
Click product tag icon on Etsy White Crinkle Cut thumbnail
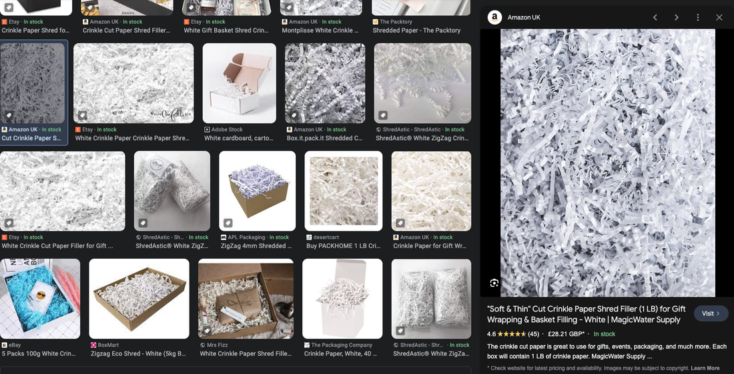tap(9, 223)
